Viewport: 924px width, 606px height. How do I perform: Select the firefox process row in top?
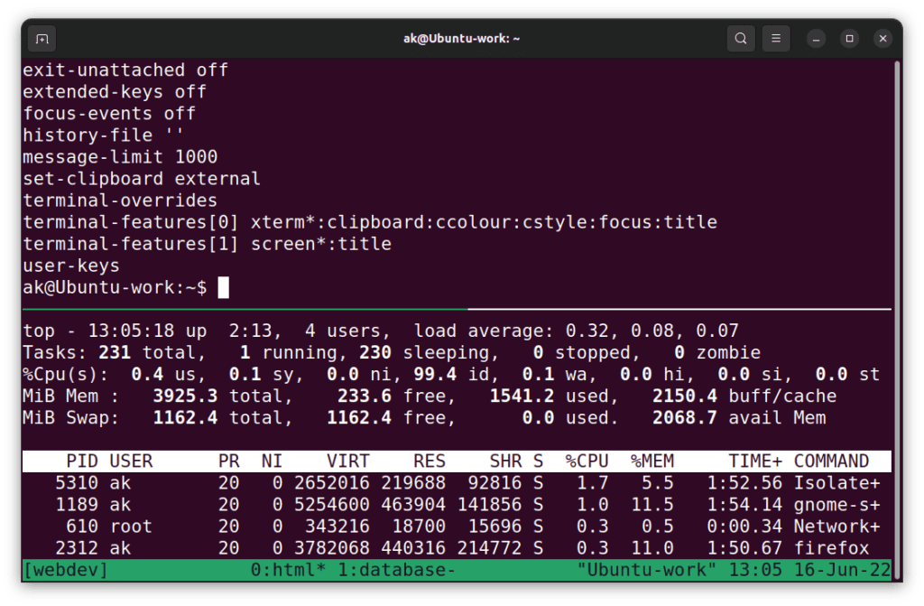coord(451,547)
